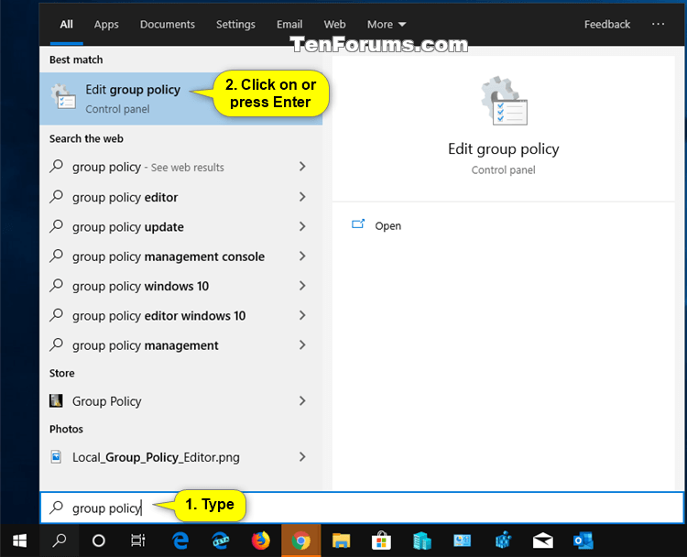Switch to the Email search tab
Viewport: 687px width, 557px height.
[289, 25]
